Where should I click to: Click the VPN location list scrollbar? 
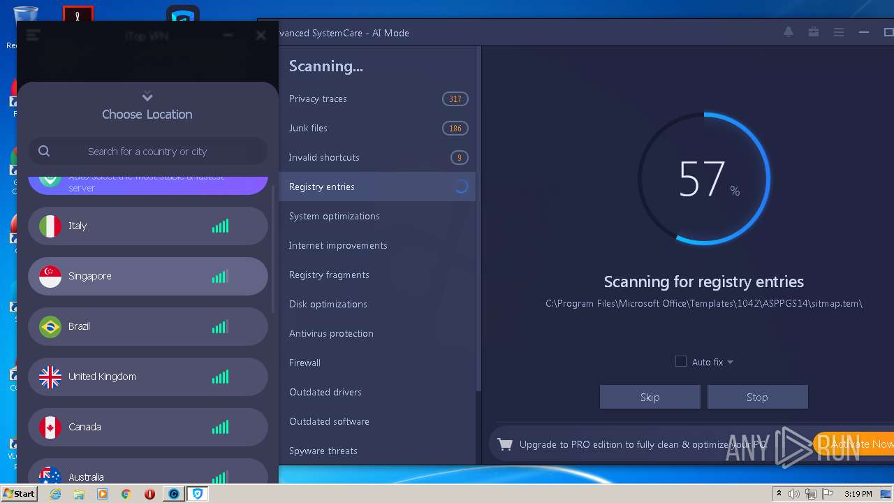pos(273,248)
